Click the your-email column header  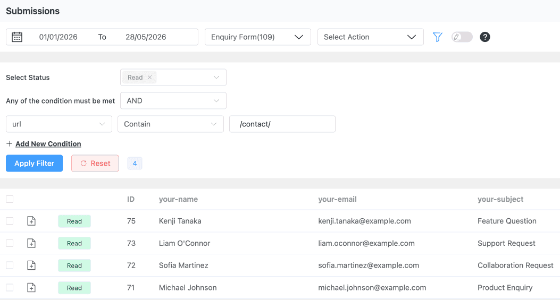pyautogui.click(x=337, y=199)
